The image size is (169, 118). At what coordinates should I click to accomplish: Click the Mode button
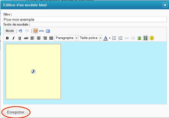pyautogui.click(x=10, y=31)
